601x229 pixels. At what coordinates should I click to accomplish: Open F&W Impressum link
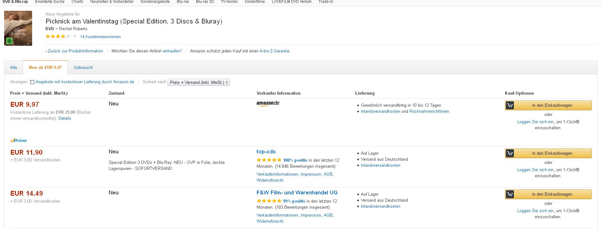[x=311, y=215]
